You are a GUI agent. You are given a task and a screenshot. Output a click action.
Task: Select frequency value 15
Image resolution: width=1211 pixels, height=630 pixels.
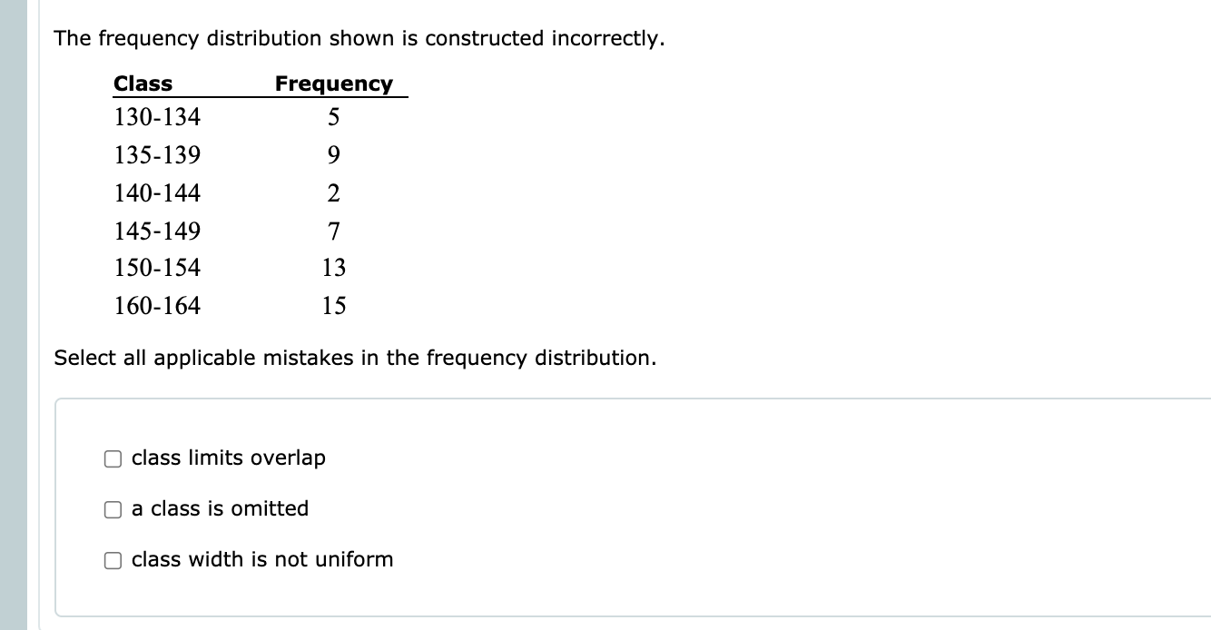[334, 306]
